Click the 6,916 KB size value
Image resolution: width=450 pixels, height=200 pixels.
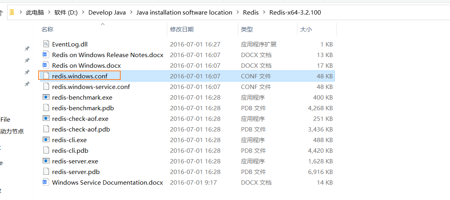[x=320, y=172]
